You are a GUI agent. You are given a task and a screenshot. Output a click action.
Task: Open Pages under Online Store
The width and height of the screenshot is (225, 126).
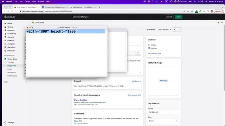pyautogui.click(x=10, y=69)
